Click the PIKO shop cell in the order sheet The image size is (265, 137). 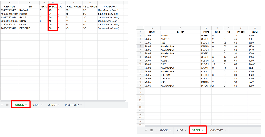pos(163,64)
